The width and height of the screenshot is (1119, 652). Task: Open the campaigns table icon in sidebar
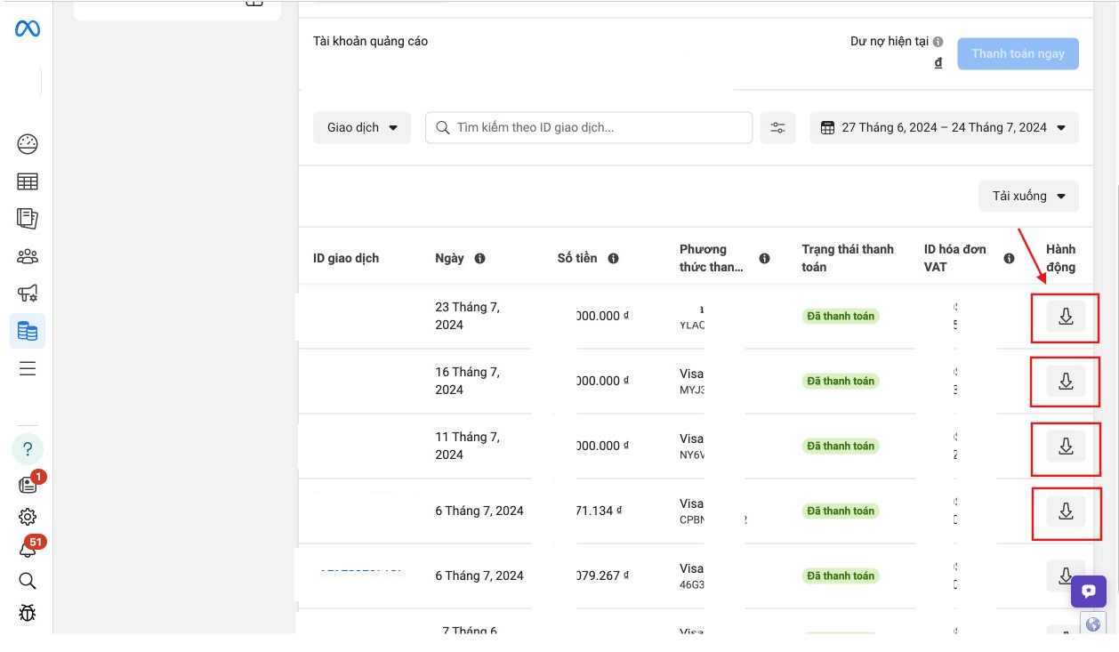pos(28,181)
